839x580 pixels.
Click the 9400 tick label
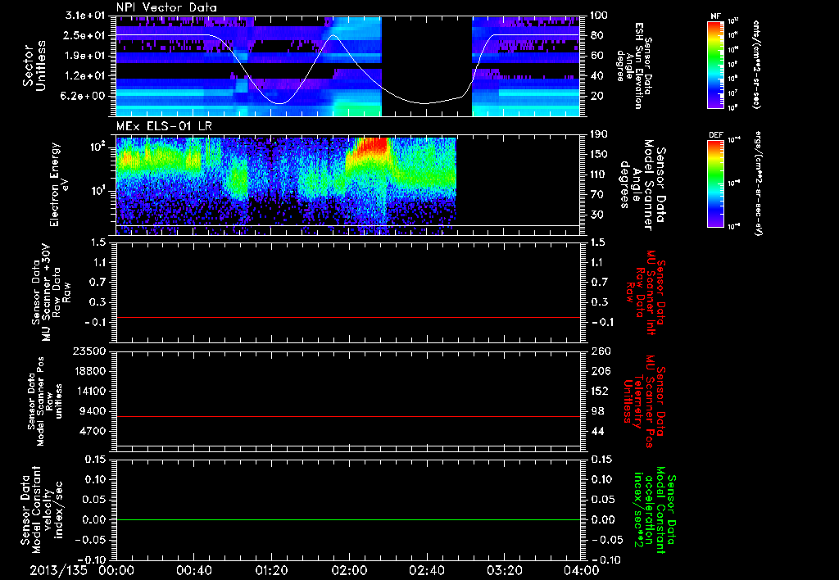92,411
